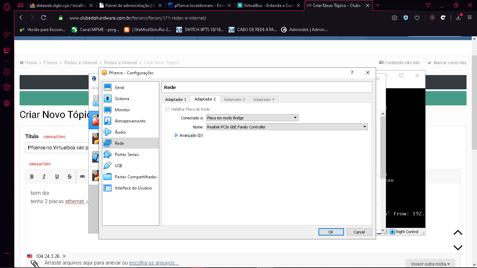This screenshot has width=477, height=268.
Task: Open the tab list menu in Opera
Action: pos(428,5)
